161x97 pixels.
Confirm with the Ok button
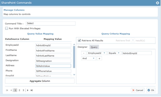click(x=151, y=90)
